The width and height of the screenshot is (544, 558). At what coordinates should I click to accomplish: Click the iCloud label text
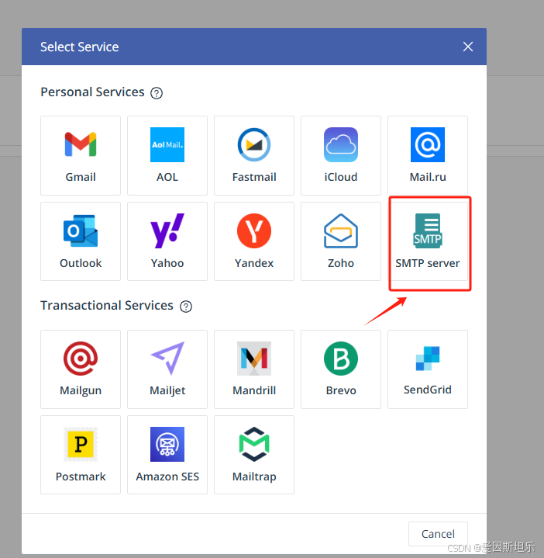click(341, 177)
